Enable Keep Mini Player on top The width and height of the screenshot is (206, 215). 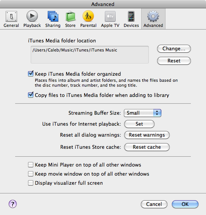pyautogui.click(x=31, y=165)
